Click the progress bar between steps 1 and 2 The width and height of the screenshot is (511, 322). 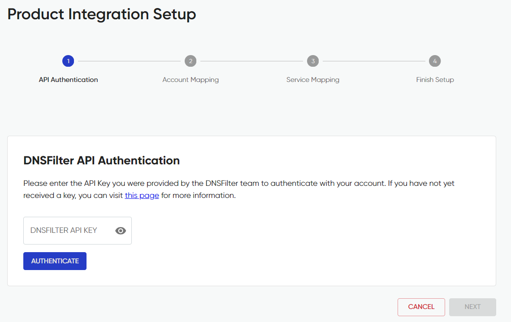click(x=129, y=61)
